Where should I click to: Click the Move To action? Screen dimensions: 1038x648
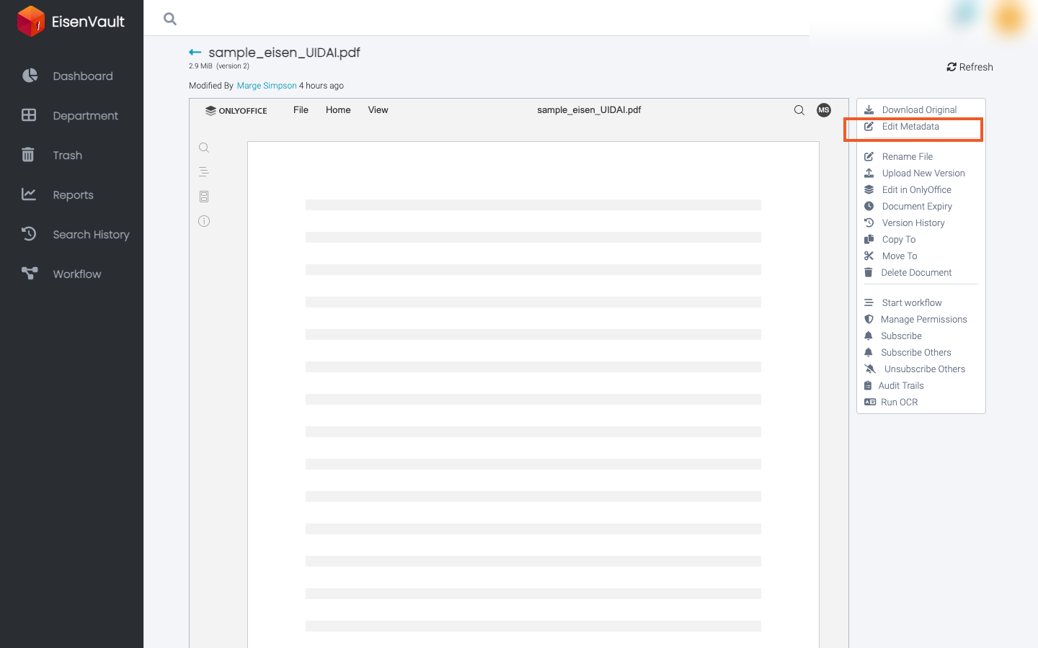tap(890, 256)
